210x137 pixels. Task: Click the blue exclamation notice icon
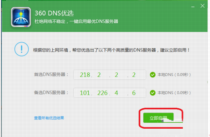[22, 49]
